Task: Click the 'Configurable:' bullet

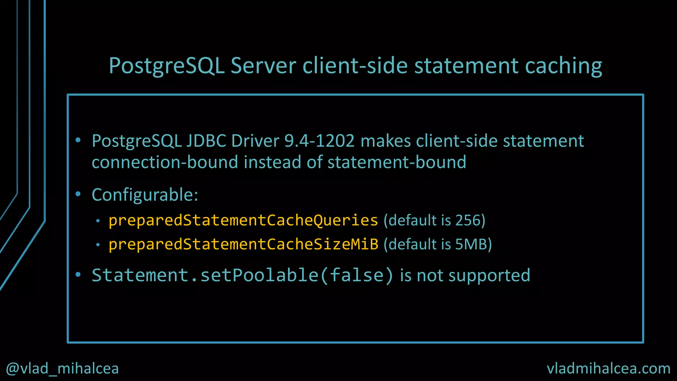Action: [145, 194]
